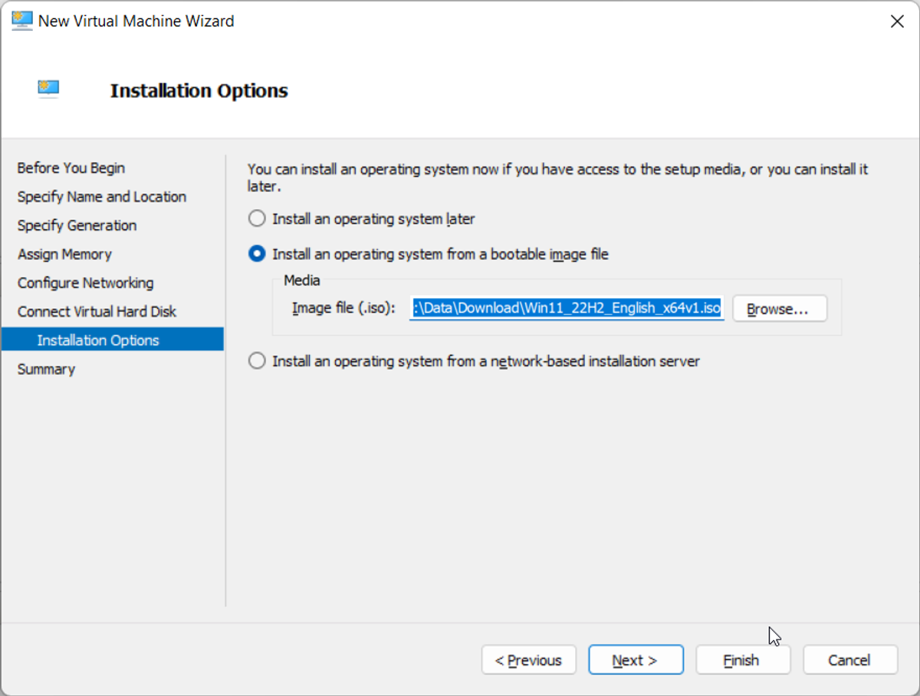Jump to the Summary step

pyautogui.click(x=46, y=369)
